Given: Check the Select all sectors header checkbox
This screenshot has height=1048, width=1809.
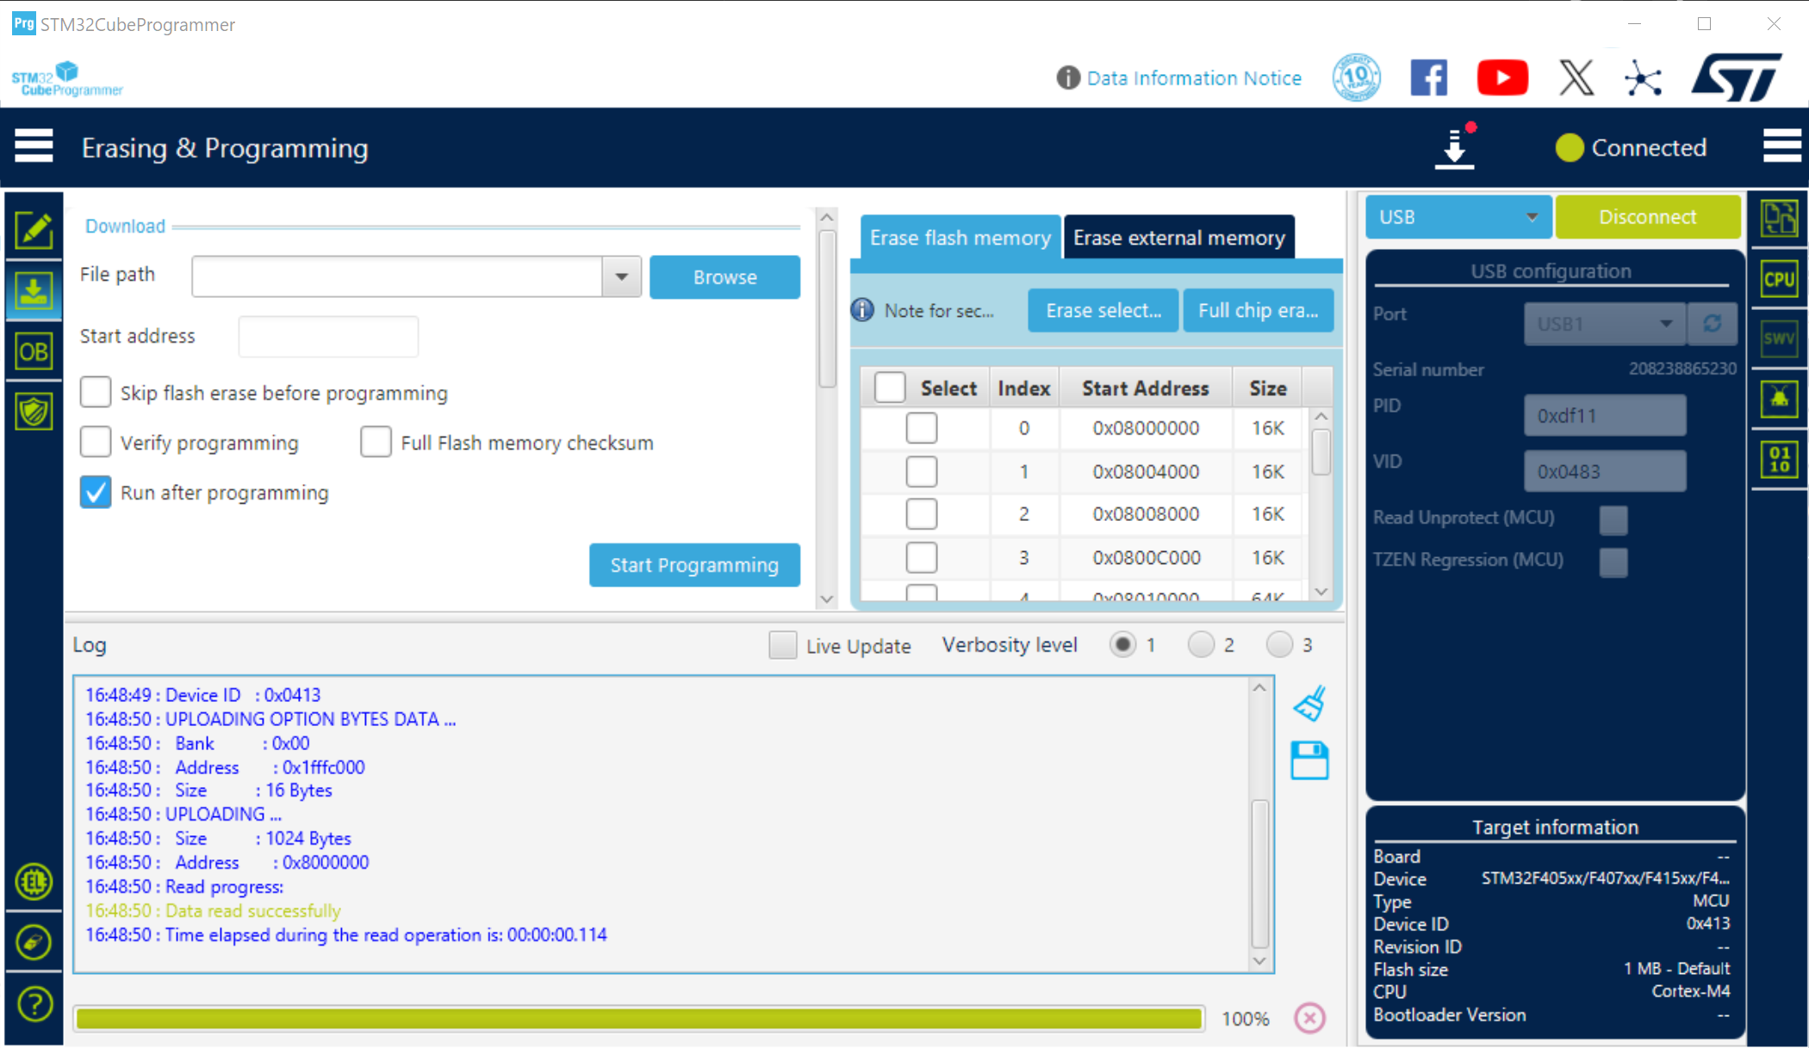Looking at the screenshot, I should pos(890,388).
